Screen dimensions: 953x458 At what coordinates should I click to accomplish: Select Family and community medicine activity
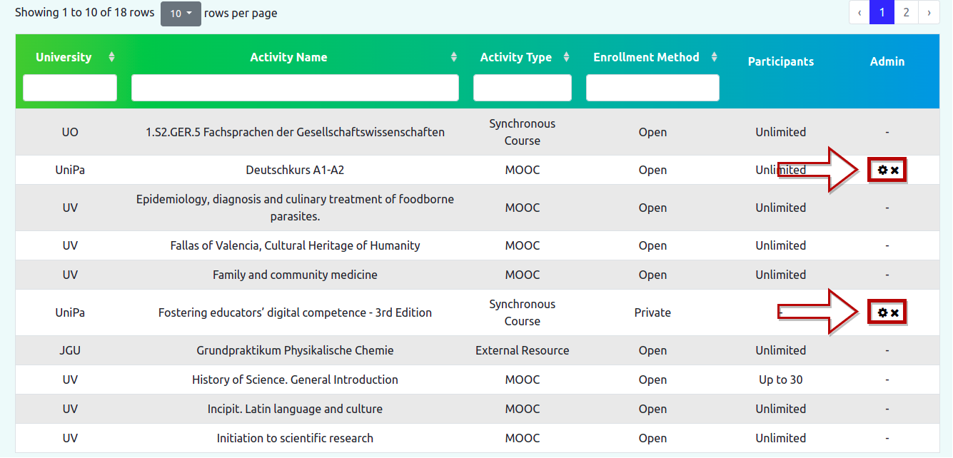point(295,275)
